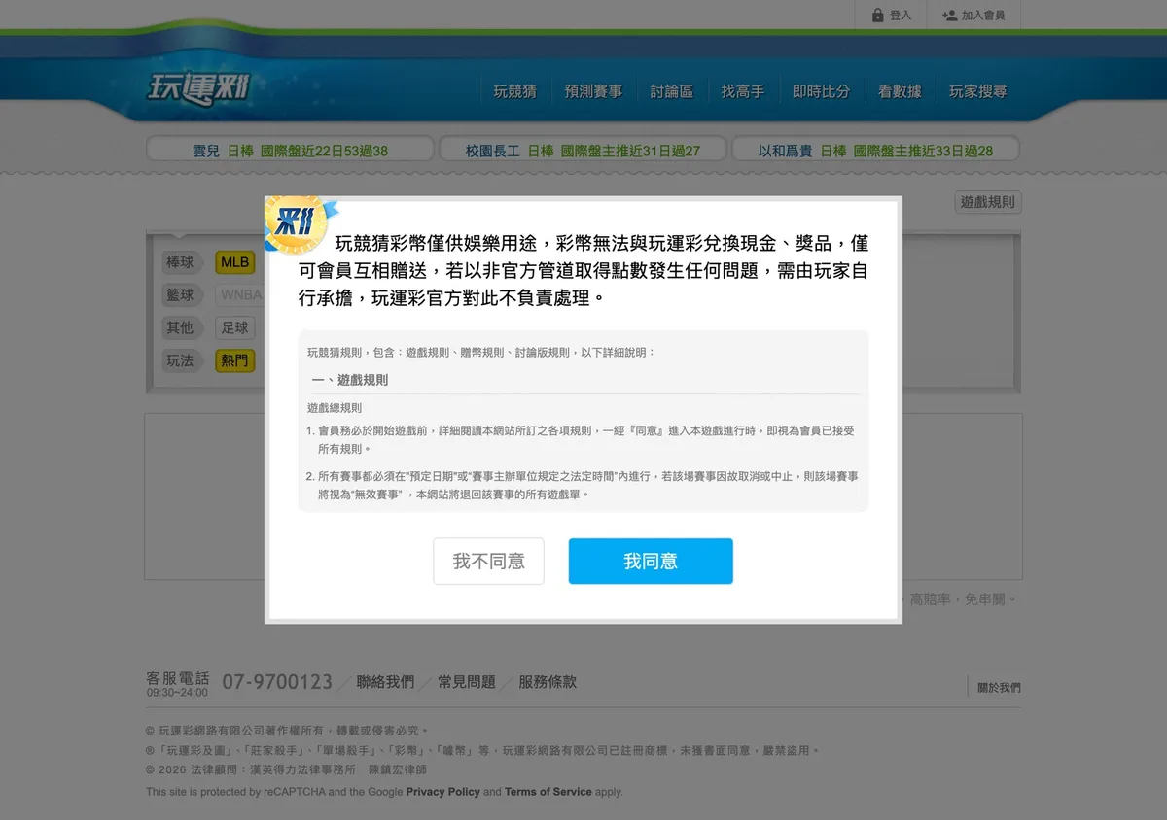Open the 玩家搜尋 menu

point(978,91)
